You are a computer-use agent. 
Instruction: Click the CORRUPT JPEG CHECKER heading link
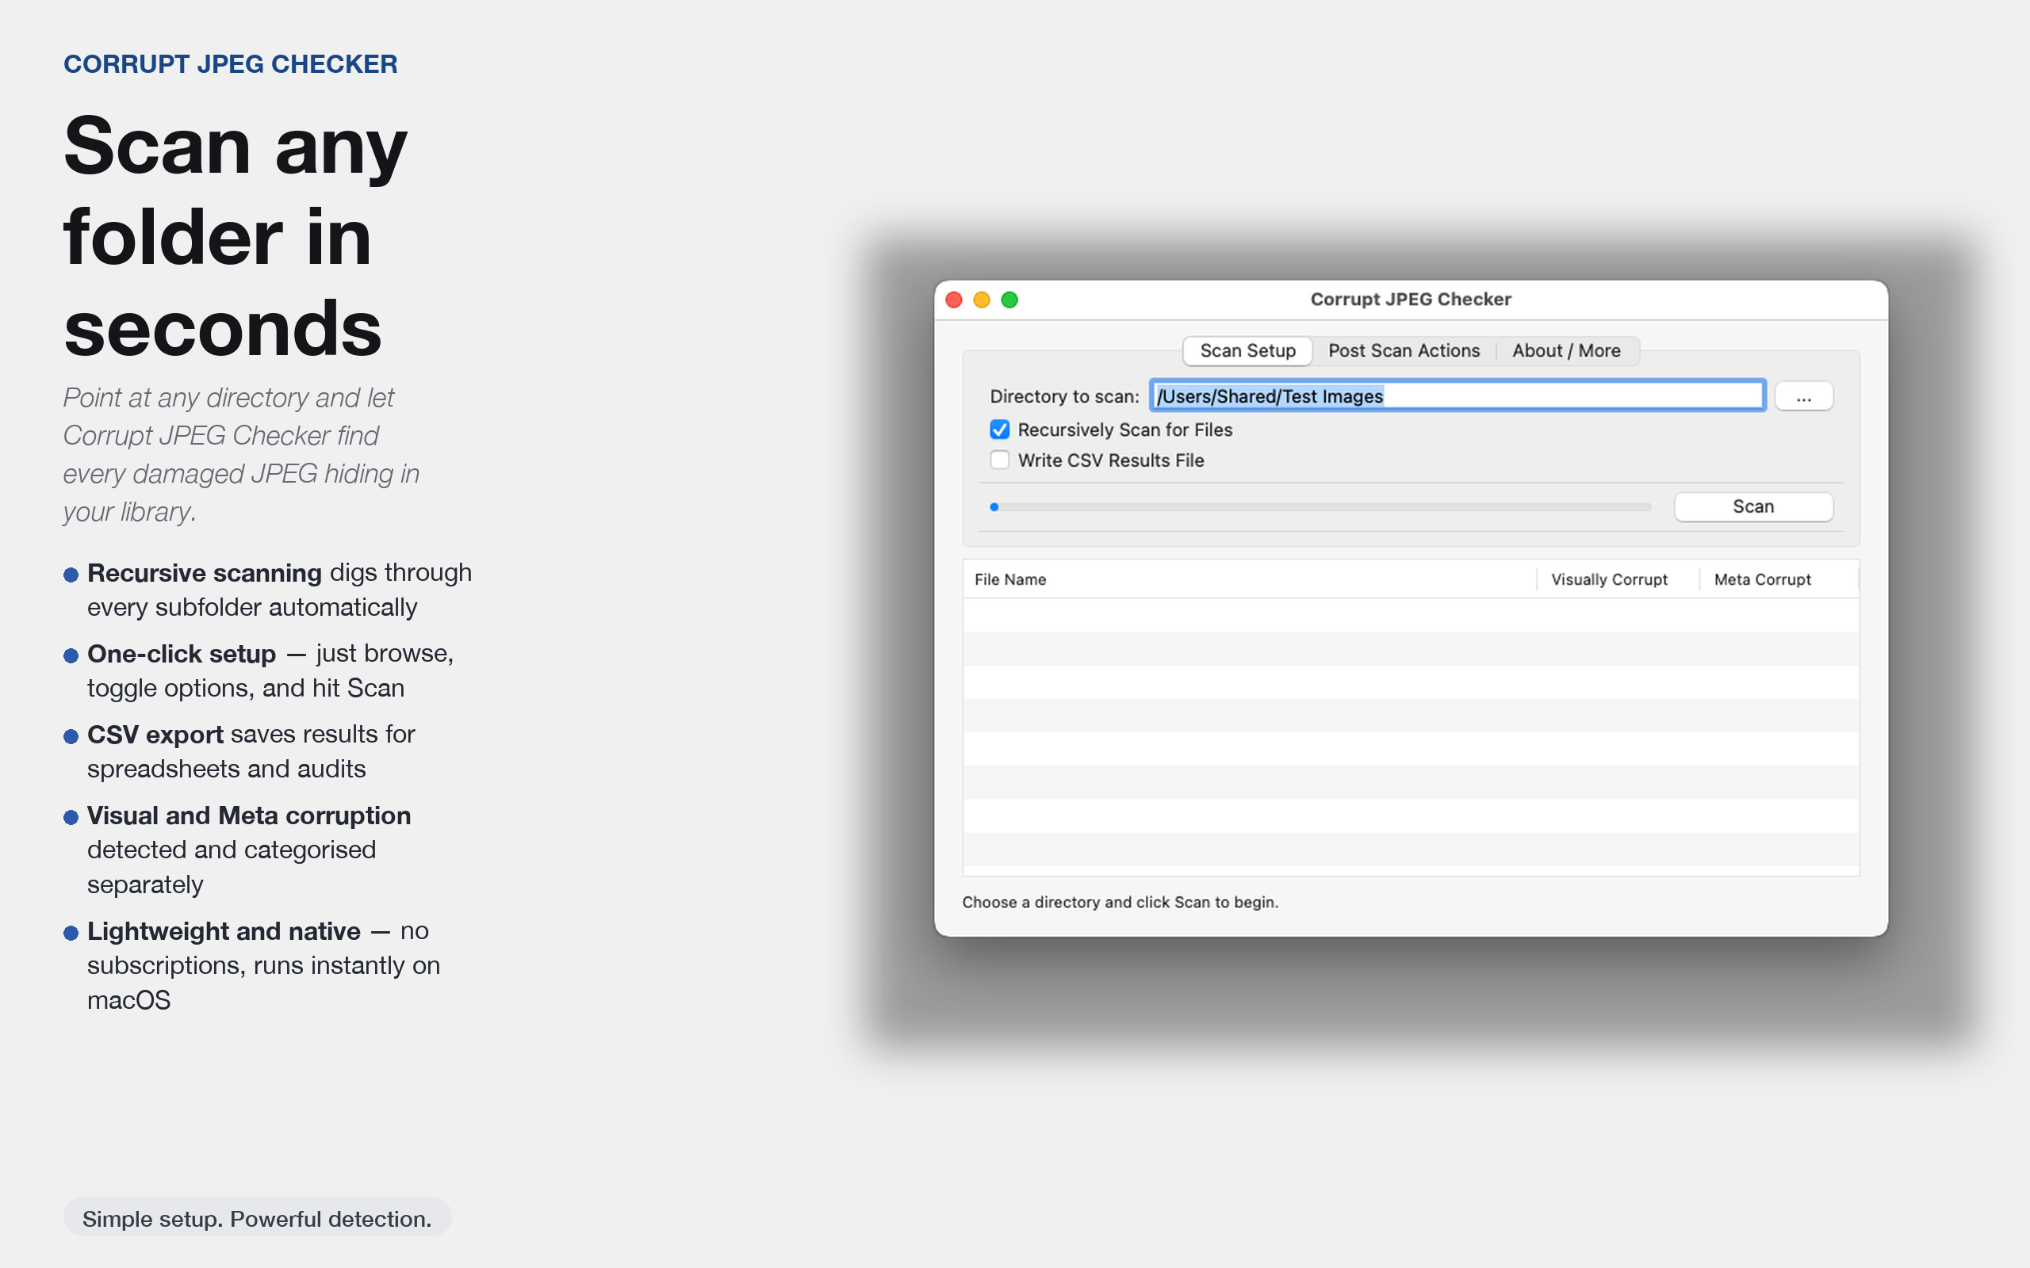230,63
